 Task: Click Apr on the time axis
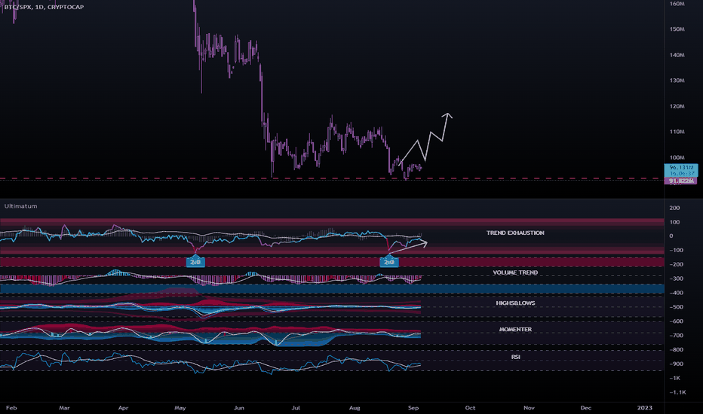[x=123, y=408]
